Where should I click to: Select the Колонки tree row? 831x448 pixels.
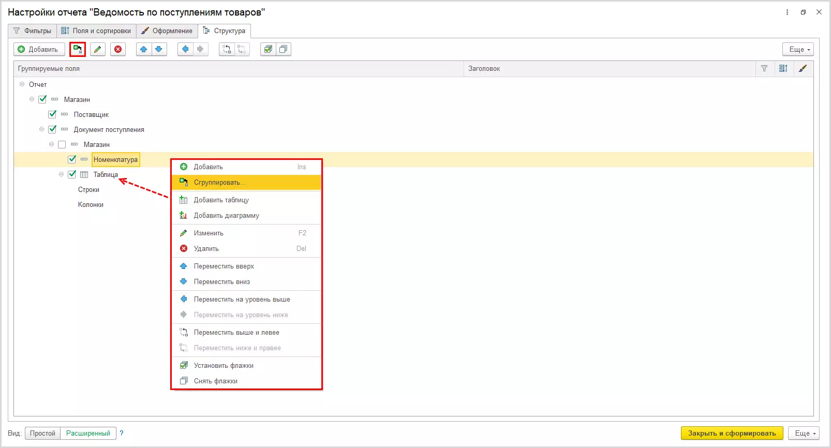coord(91,205)
